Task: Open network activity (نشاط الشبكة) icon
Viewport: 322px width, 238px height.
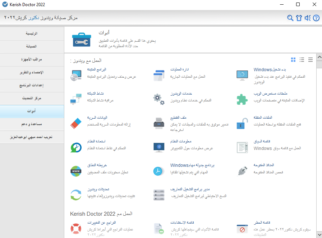Action: tap(76, 99)
